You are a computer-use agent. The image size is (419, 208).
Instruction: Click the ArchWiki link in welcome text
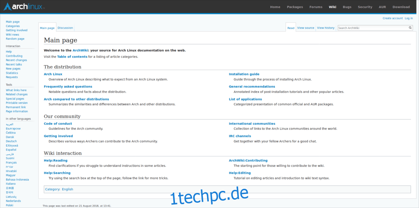coord(80,50)
